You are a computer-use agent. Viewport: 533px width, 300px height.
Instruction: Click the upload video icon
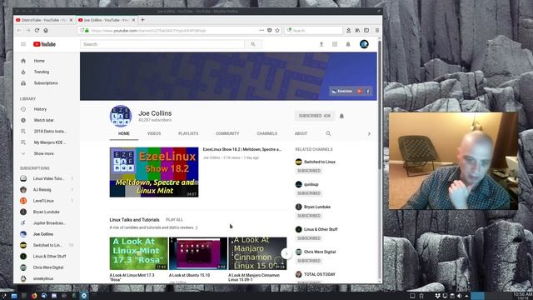pos(321,44)
